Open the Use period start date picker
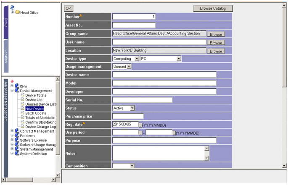The width and height of the screenshot is (288, 185). (x=140, y=132)
